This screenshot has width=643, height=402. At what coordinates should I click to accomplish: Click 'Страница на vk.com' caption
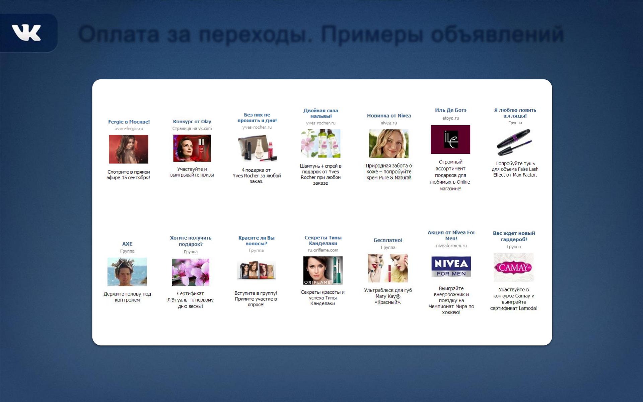coord(192,128)
